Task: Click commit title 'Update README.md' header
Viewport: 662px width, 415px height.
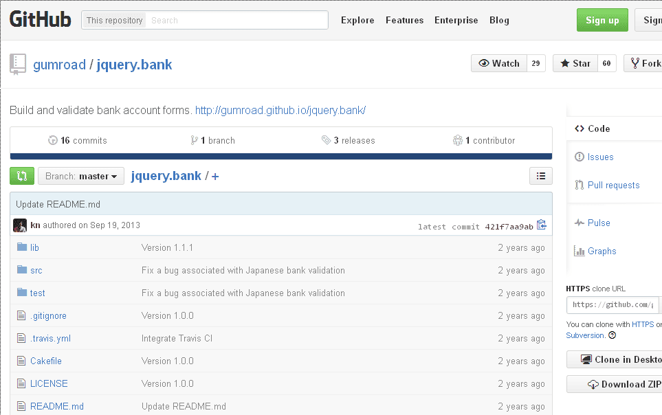Action: point(58,204)
